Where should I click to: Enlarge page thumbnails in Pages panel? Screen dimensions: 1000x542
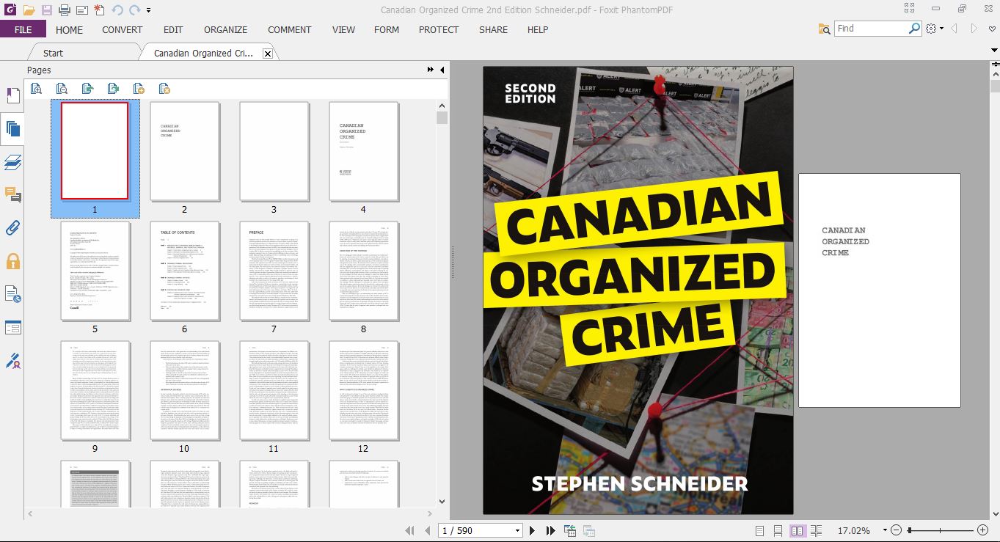click(x=36, y=89)
